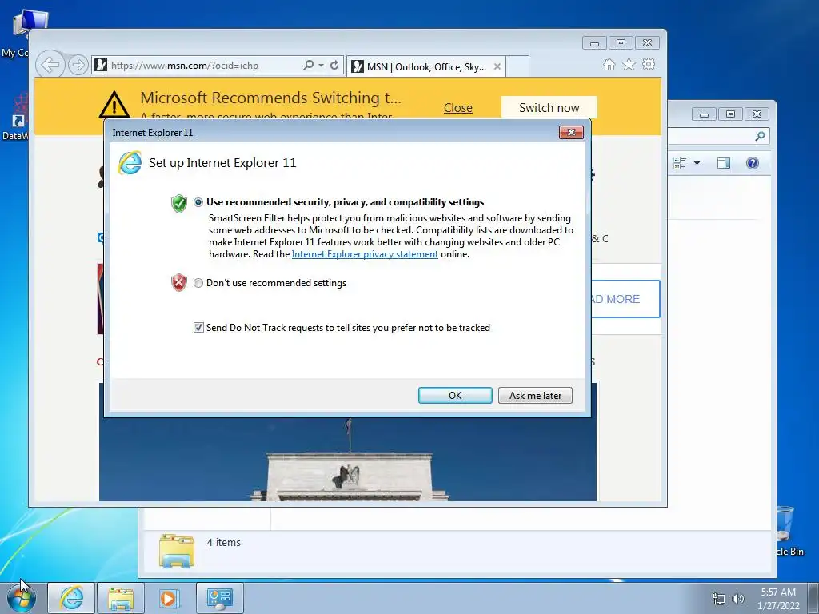Open the view options dropdown arrow in Explorer

pos(697,163)
